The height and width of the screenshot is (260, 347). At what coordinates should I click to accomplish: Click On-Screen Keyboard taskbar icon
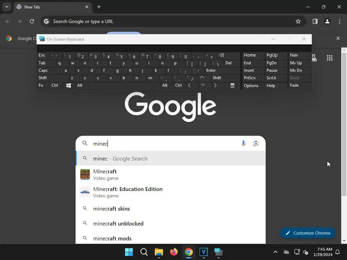point(219,252)
